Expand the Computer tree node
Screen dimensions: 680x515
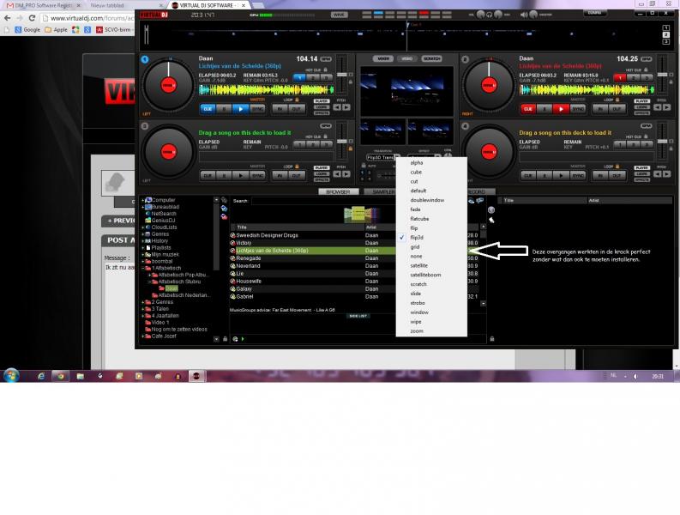(x=142, y=200)
